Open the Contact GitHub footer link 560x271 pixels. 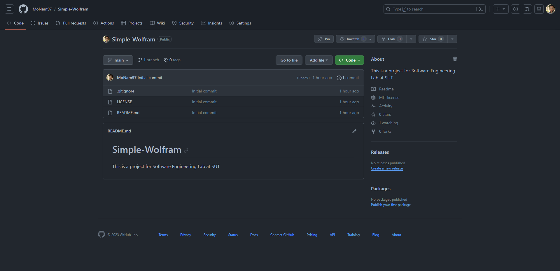(282, 235)
